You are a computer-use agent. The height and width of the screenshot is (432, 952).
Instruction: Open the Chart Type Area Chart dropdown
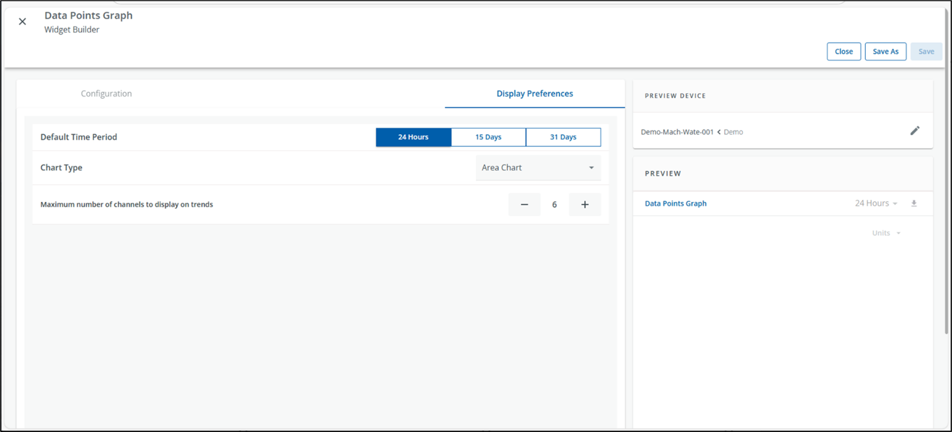(538, 167)
